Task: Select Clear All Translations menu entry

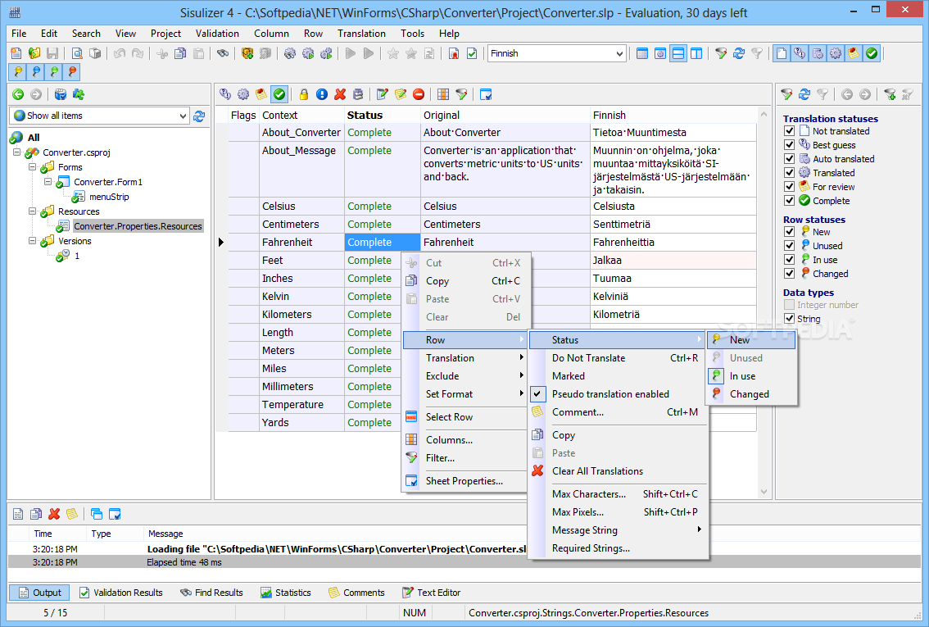Action: coord(618,471)
